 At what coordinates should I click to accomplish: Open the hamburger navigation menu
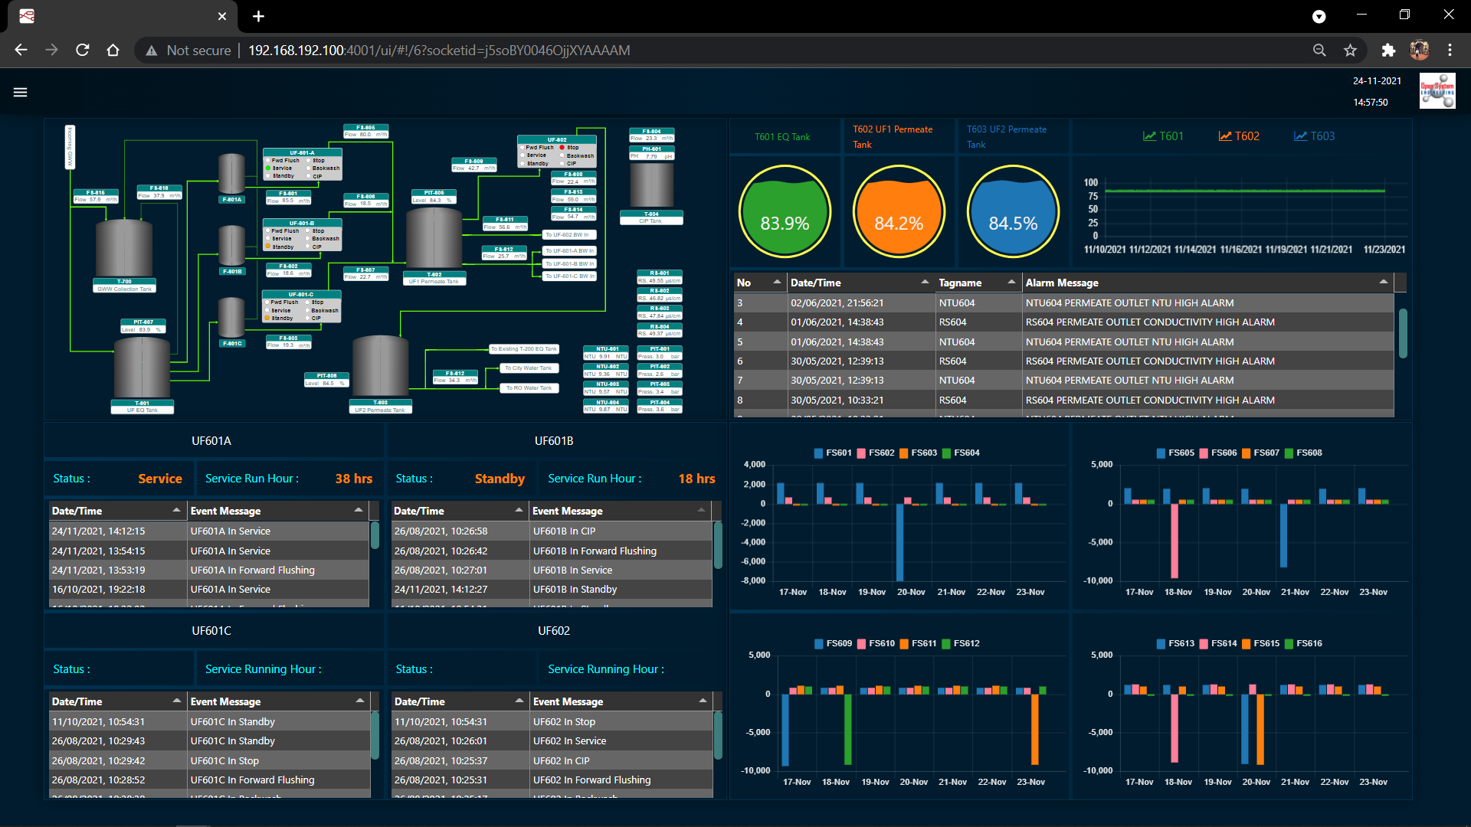(21, 93)
